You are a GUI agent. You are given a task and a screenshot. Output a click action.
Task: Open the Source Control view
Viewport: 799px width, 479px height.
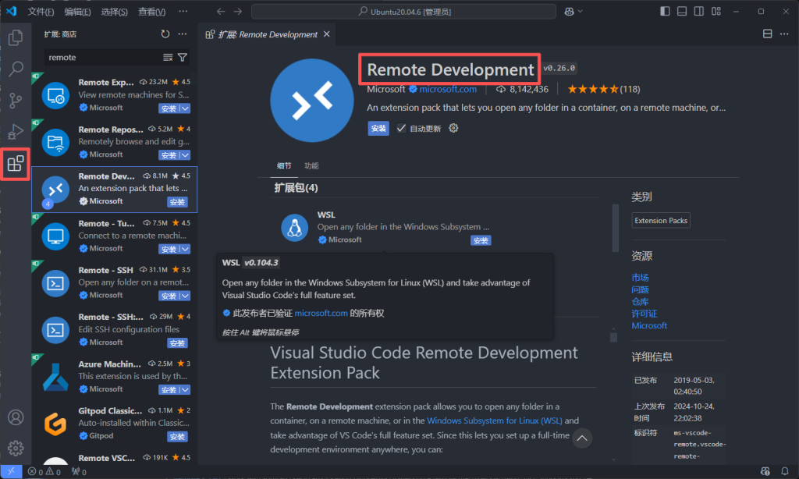tap(15, 100)
